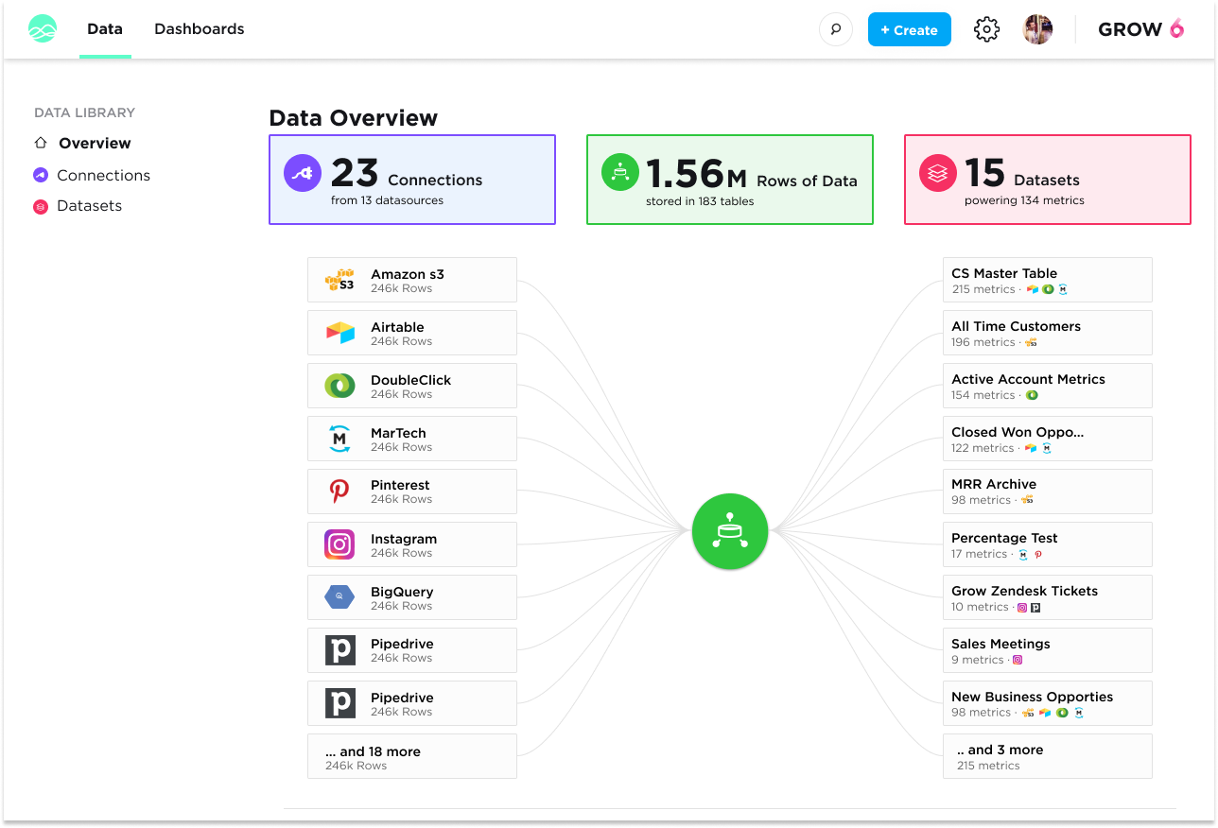Click the purple Connections plug icon
Screen dimensions: 1218x828
point(303,174)
